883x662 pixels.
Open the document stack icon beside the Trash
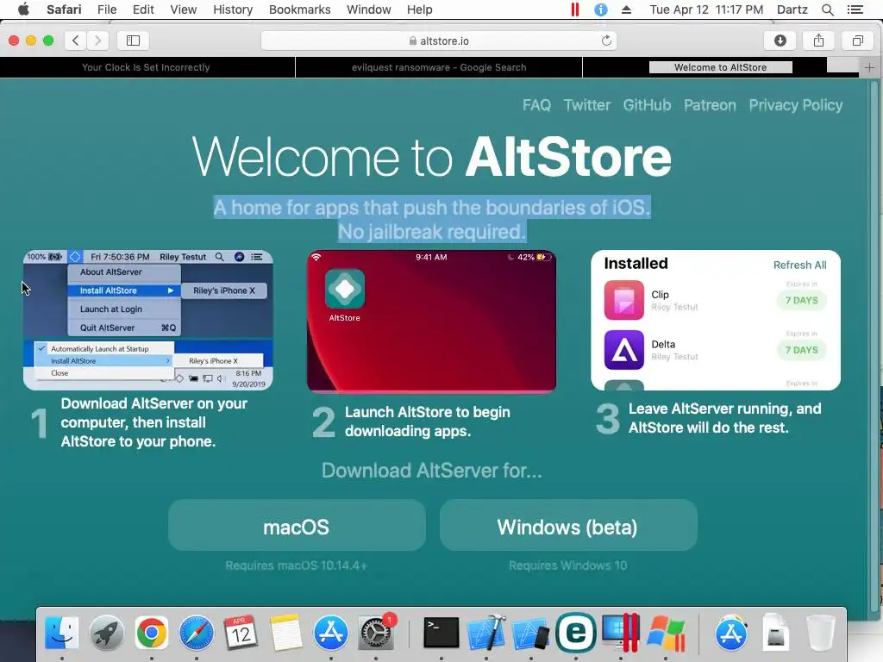(x=775, y=633)
